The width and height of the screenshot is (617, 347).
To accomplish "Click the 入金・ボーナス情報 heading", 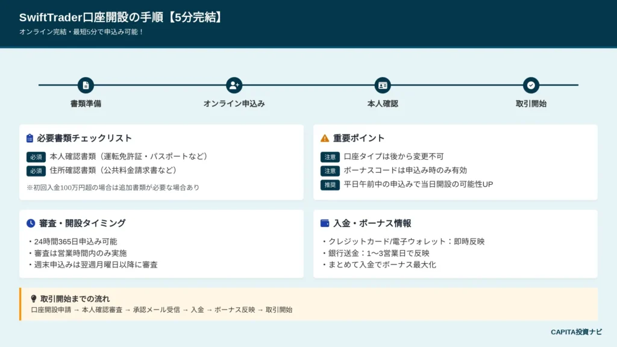I will (372, 223).
